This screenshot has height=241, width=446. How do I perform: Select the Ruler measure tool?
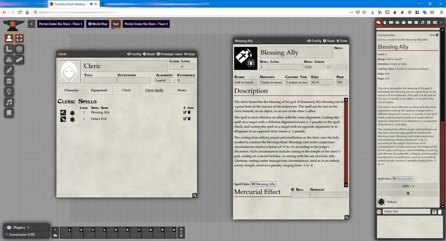pos(19,60)
